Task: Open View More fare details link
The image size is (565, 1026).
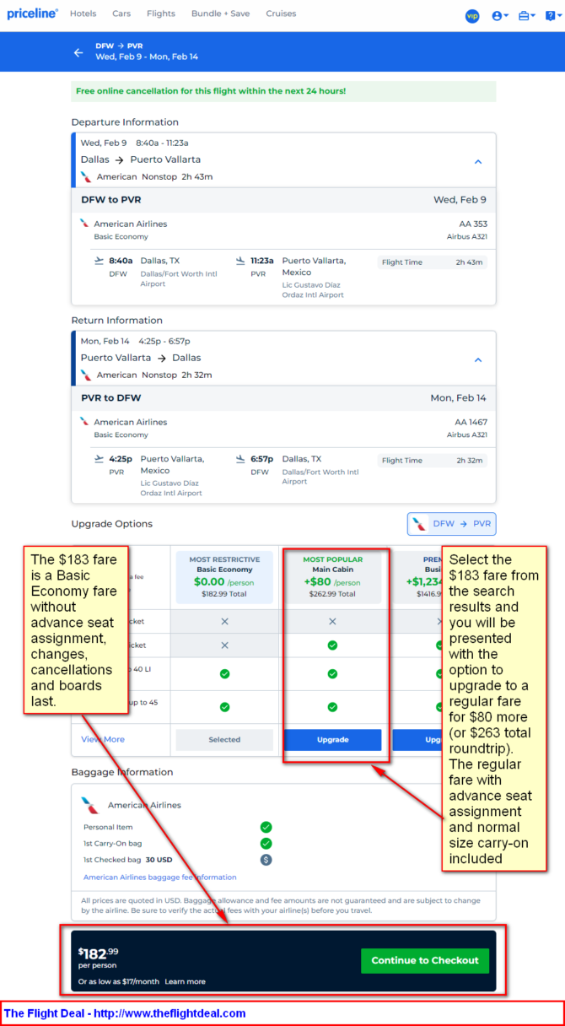Action: point(103,739)
